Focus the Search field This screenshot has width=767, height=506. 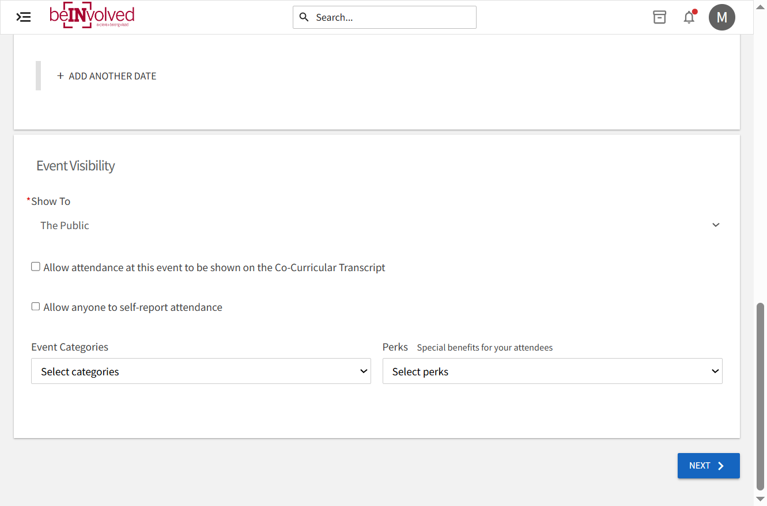click(384, 17)
